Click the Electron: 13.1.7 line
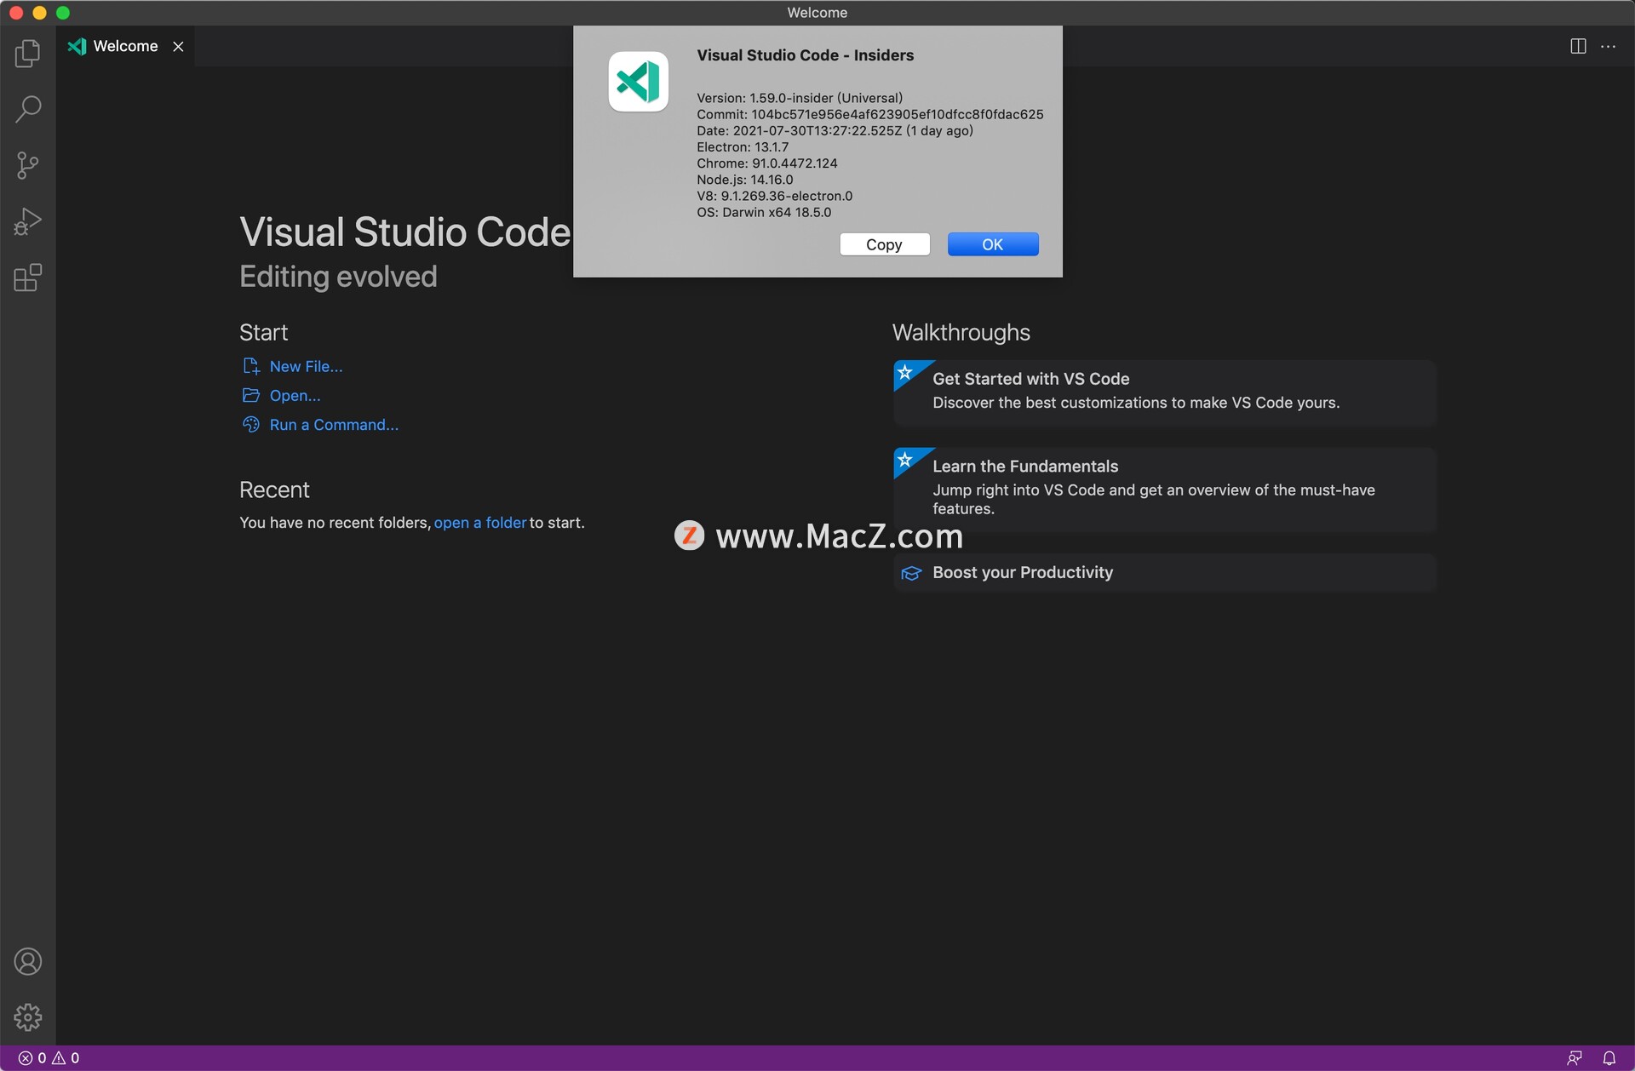 (x=743, y=146)
